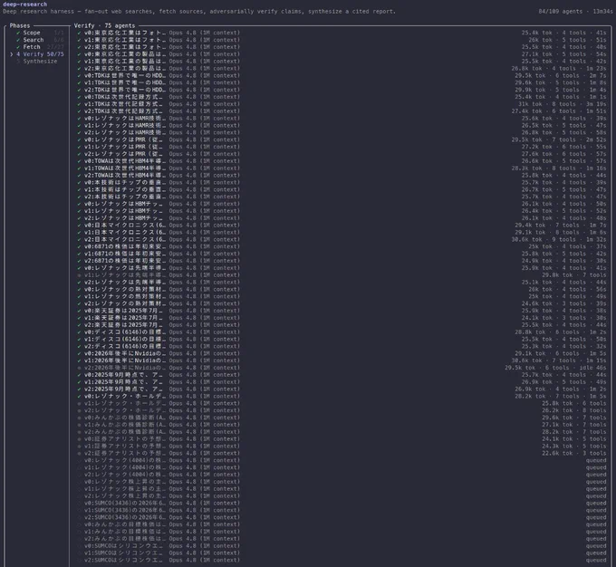Open agent row v1:楽天証券は2025年7月…
This screenshot has width=616, height=567.
point(342,318)
